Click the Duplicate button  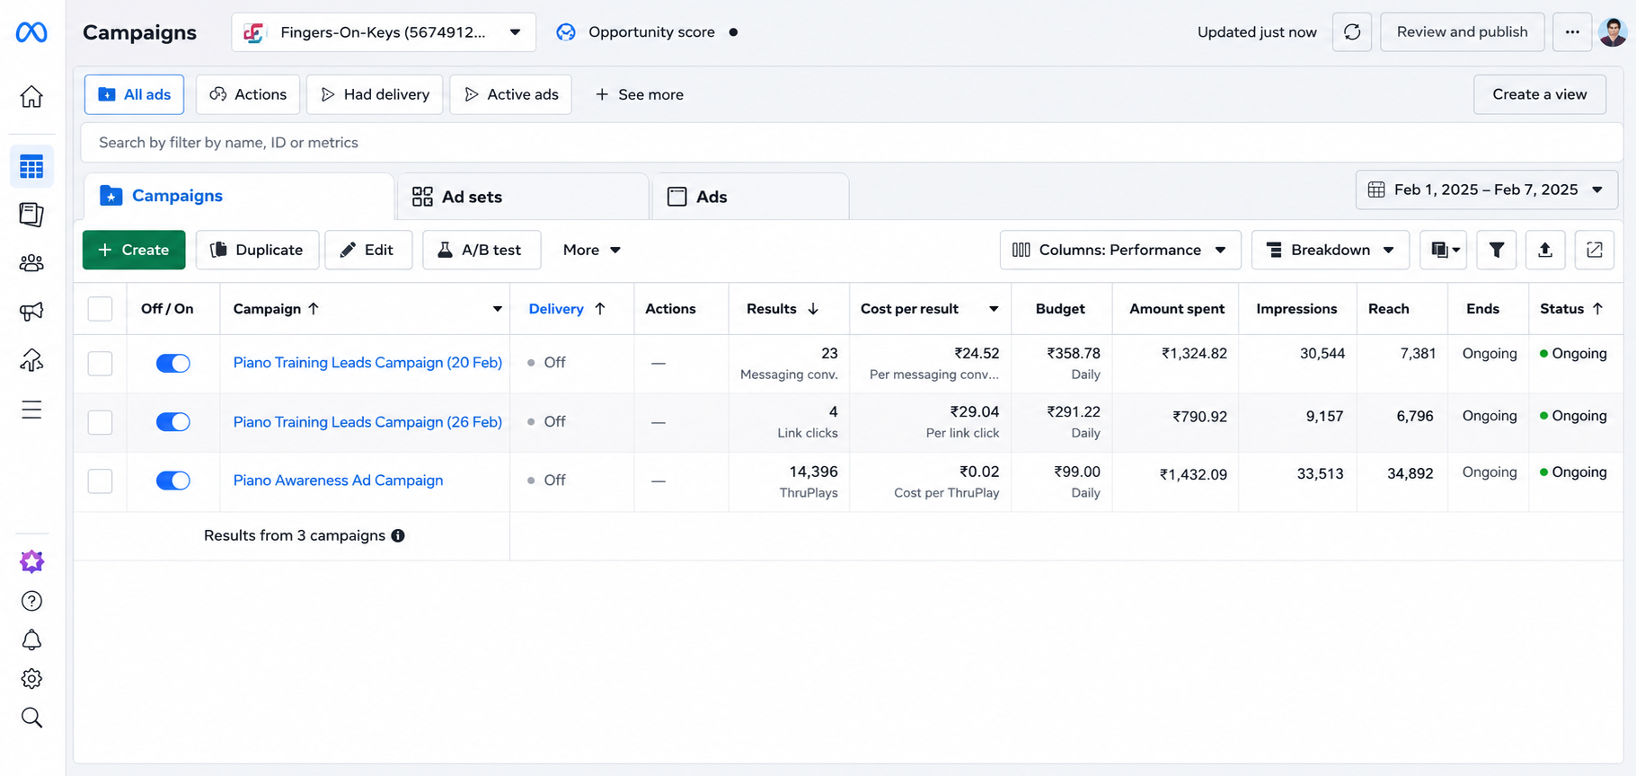257,250
